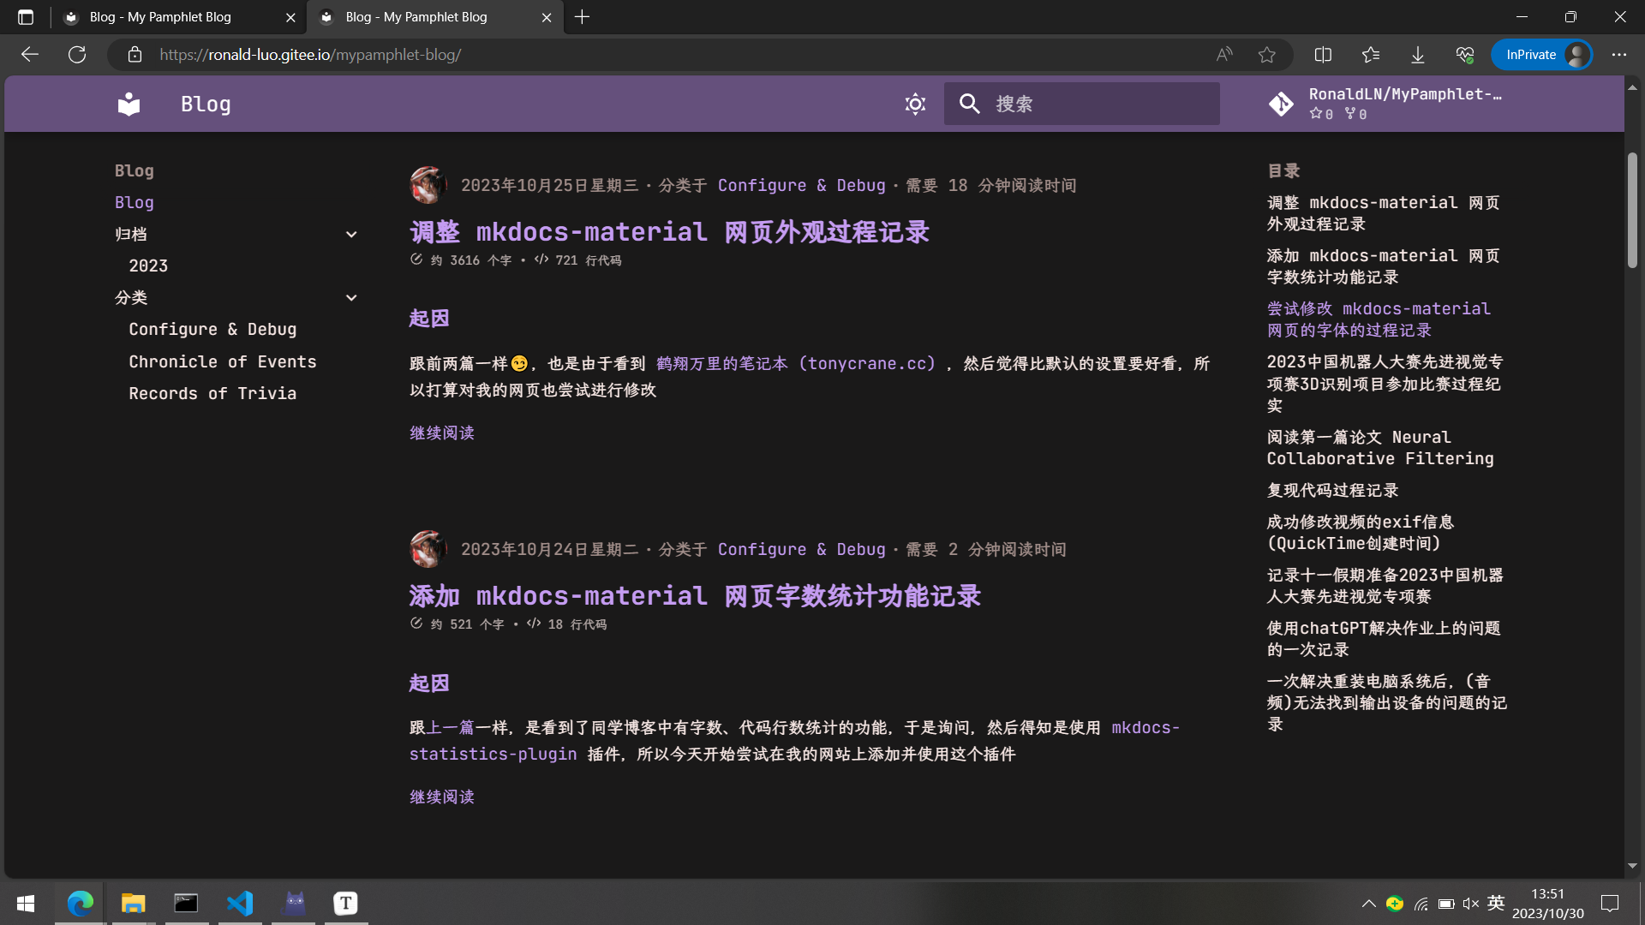Click InPrivate profile toggle button
This screenshot has width=1645, height=925.
point(1542,55)
